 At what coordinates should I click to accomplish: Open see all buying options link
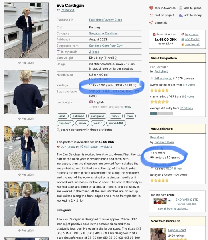(173, 208)
